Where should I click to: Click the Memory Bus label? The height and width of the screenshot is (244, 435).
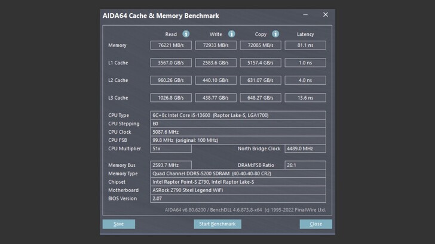point(122,165)
